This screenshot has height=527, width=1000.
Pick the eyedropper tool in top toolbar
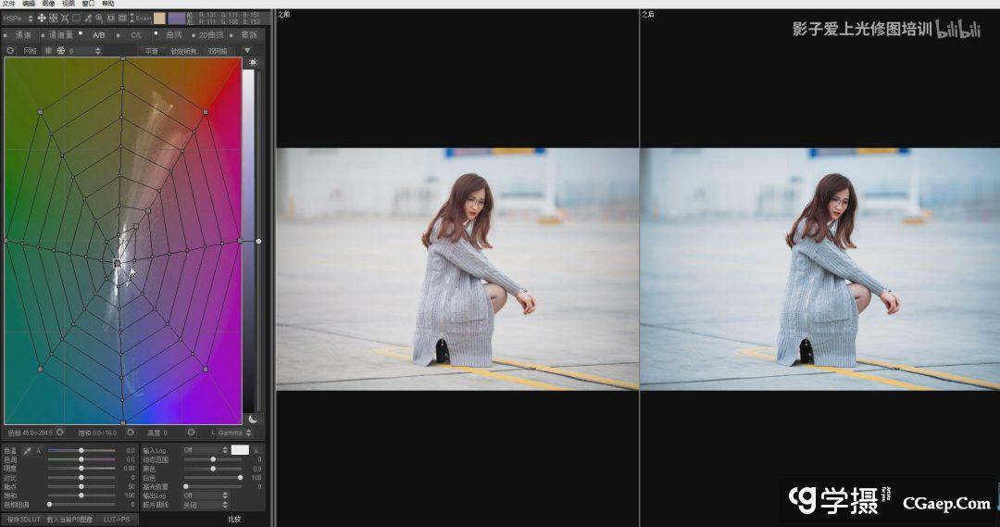point(88,18)
